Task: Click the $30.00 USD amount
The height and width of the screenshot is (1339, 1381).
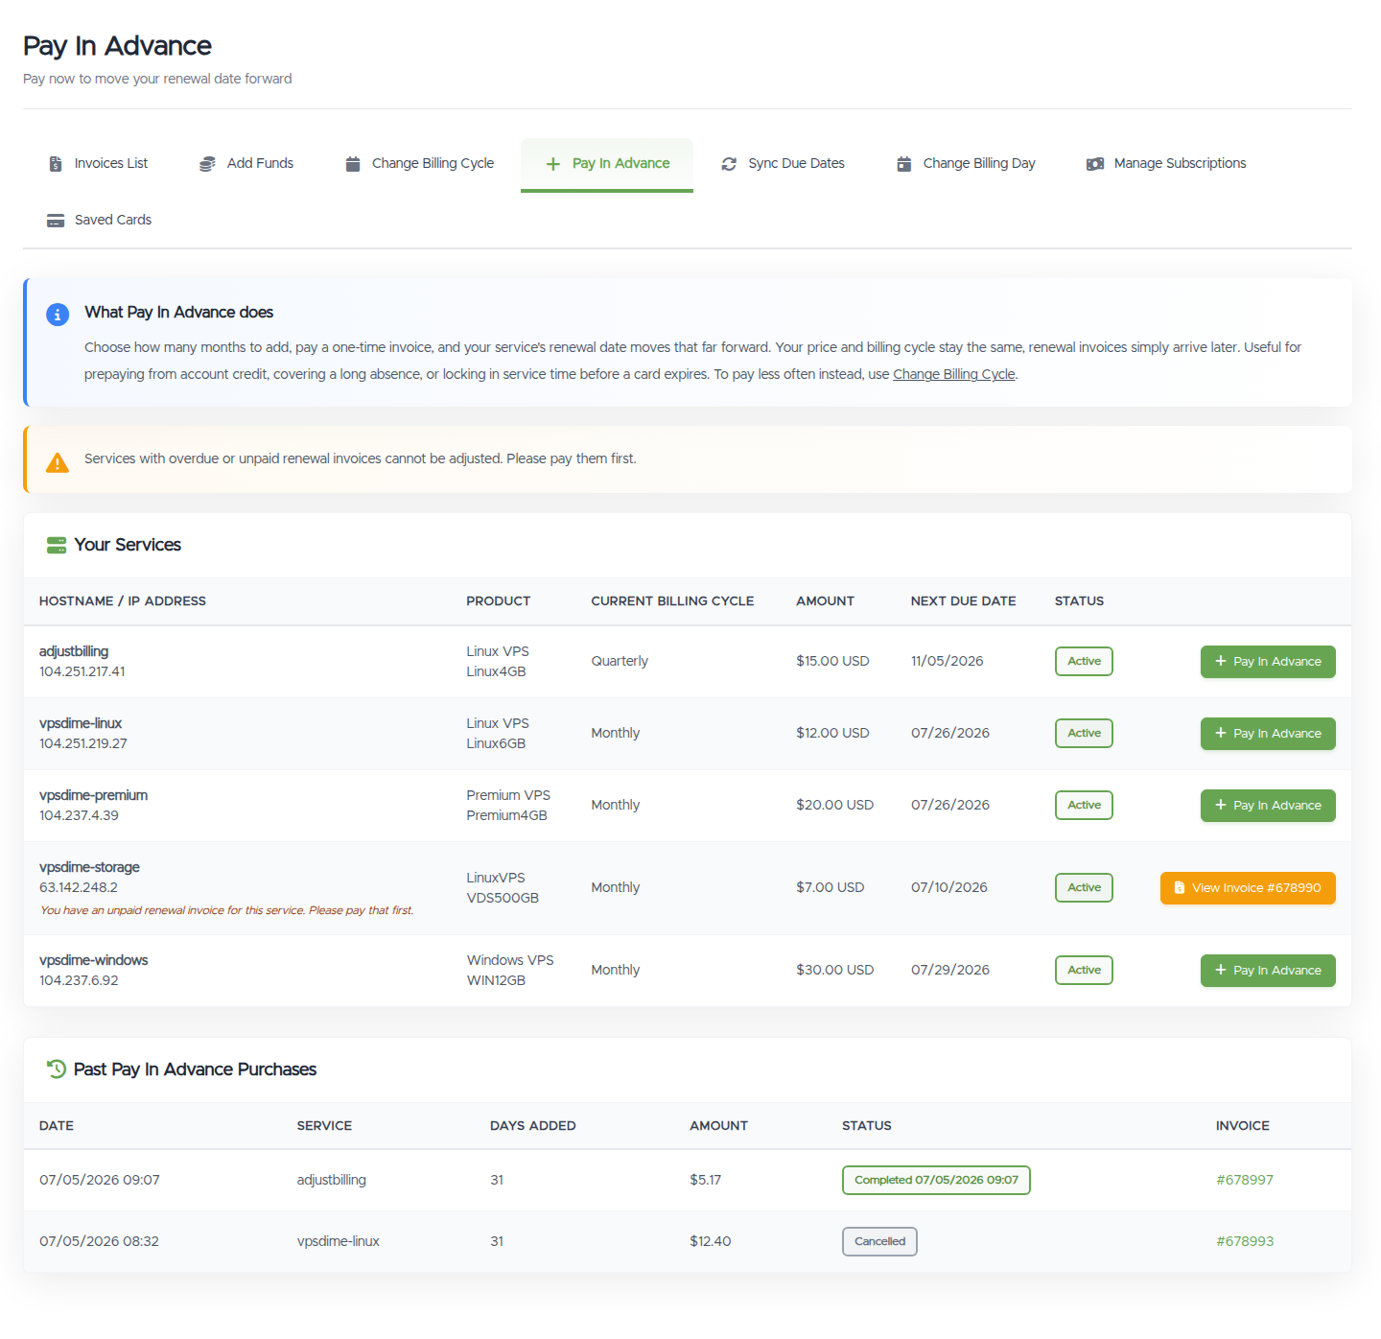Action: point(834,970)
